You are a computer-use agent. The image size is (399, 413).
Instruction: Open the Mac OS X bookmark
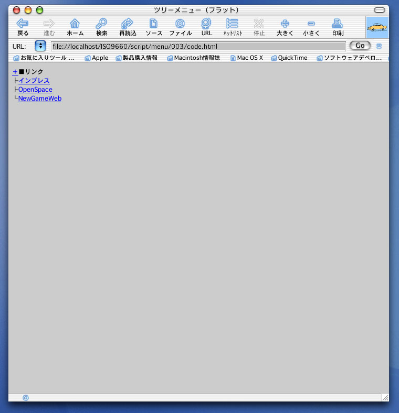pyautogui.click(x=247, y=58)
